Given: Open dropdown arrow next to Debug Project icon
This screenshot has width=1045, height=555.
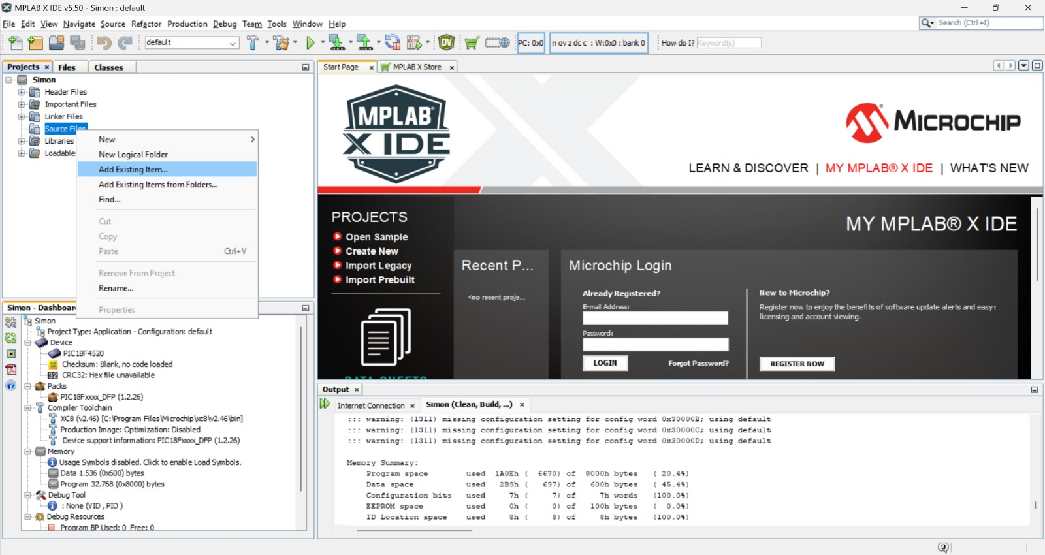Looking at the screenshot, I should (428, 43).
